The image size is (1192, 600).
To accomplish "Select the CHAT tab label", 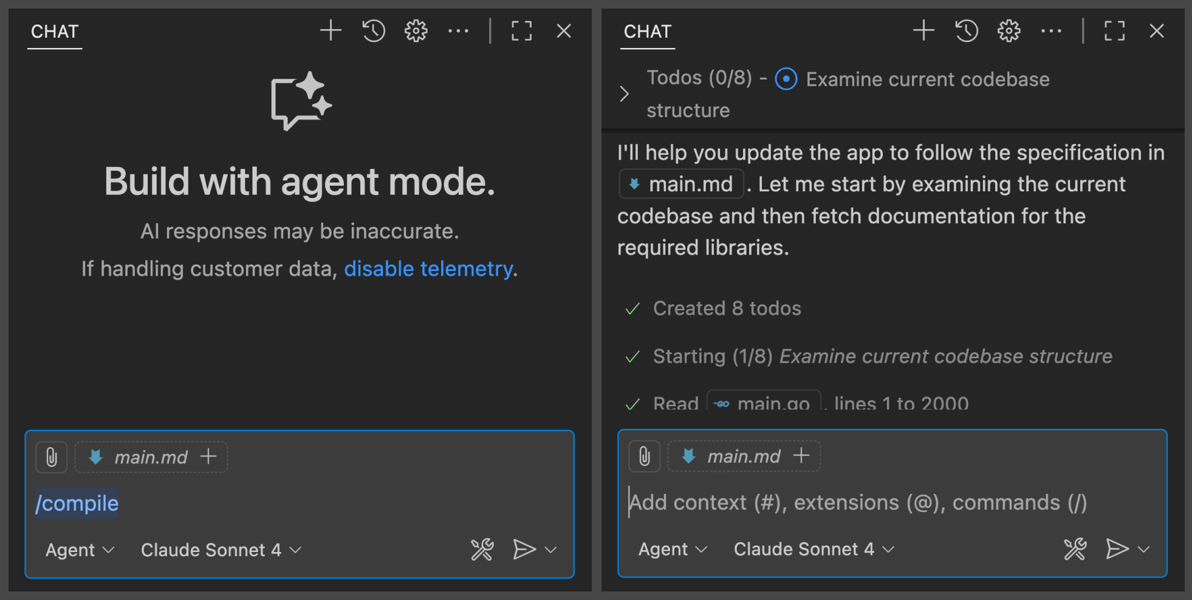I will coord(55,31).
